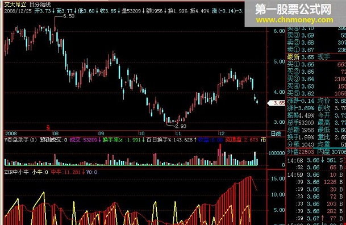Click the 09 month label on timeline
This screenshot has width=346, height=225.
101,134
